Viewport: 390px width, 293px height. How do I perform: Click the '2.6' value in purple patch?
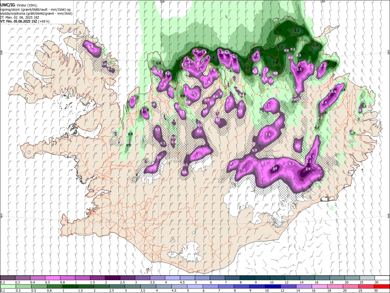323,66
